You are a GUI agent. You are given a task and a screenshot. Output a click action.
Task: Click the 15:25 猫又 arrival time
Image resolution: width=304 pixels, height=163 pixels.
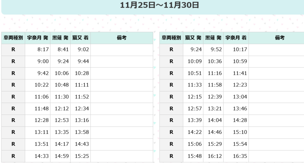coord(82,156)
